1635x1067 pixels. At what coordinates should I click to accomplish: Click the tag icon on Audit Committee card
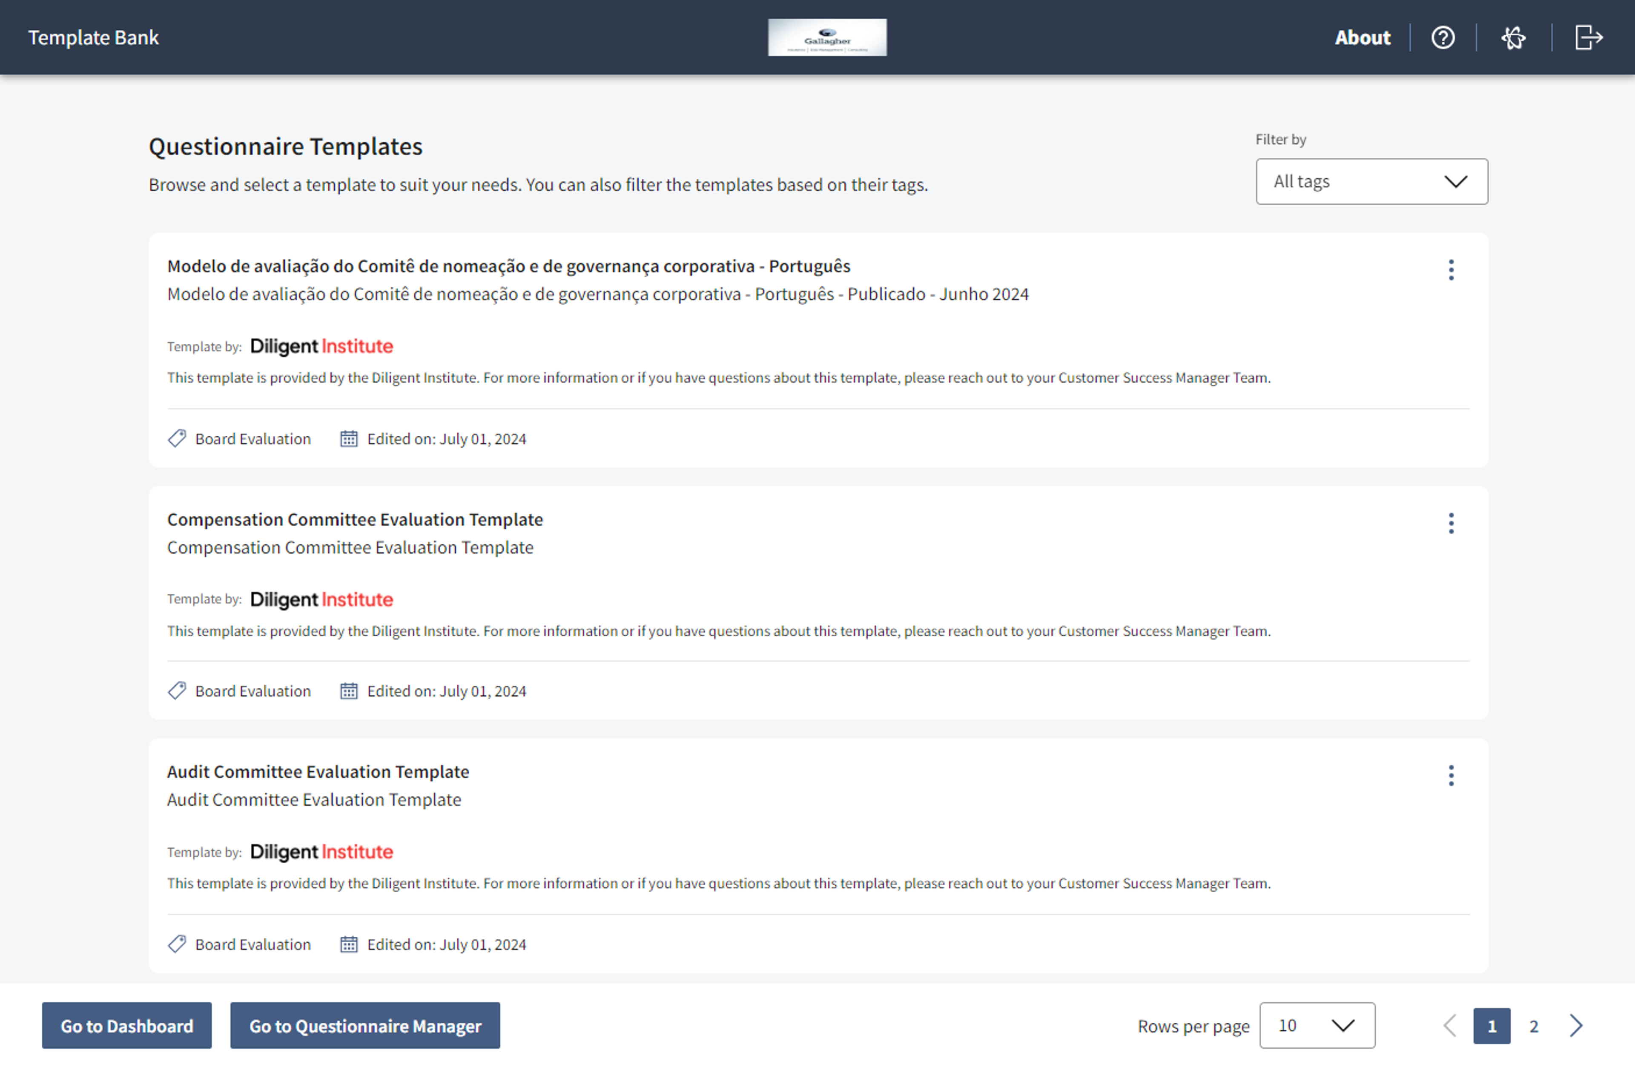pos(177,944)
